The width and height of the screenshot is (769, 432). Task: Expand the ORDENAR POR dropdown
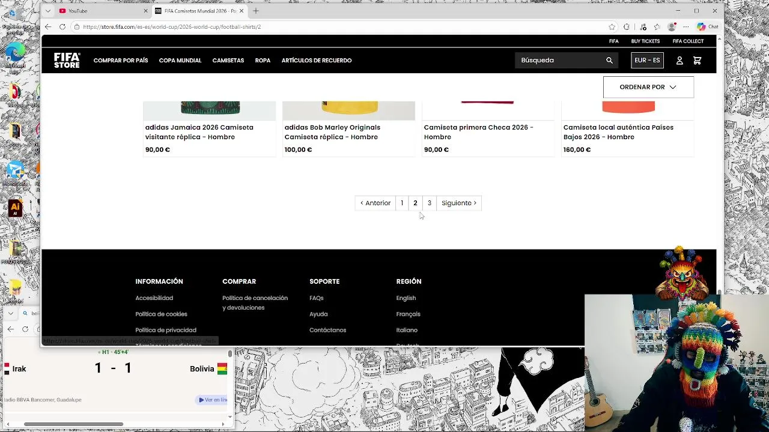click(x=648, y=87)
